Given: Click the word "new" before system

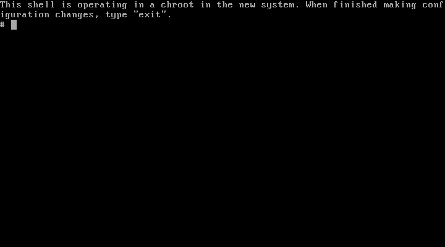Looking at the screenshot, I should (247, 6).
